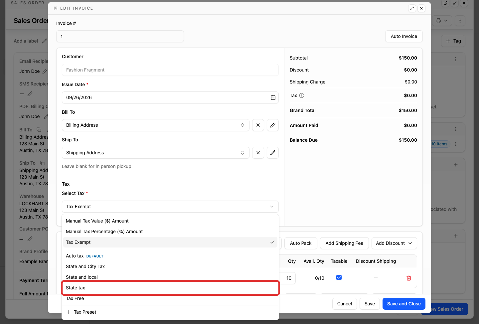Choose the Tax Exempt option in list
This screenshot has width=479, height=324.
click(x=170, y=242)
